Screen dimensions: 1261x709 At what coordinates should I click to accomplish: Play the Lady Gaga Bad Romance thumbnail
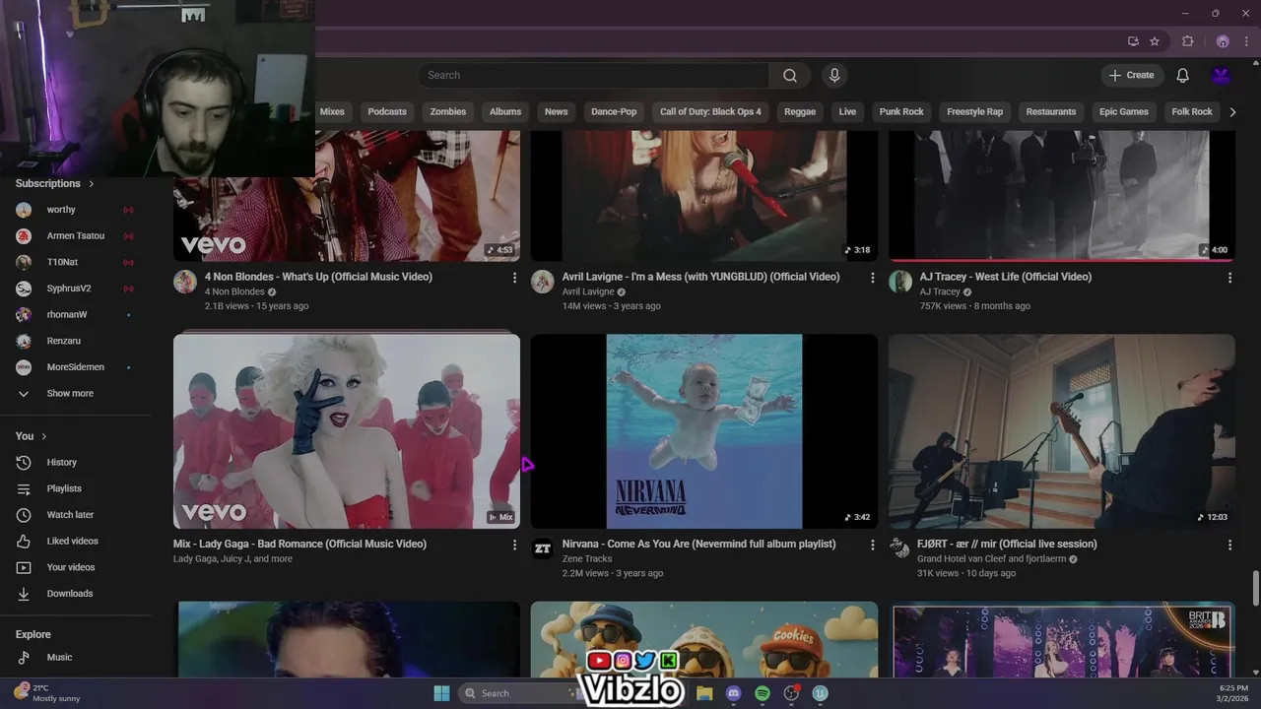pos(347,431)
